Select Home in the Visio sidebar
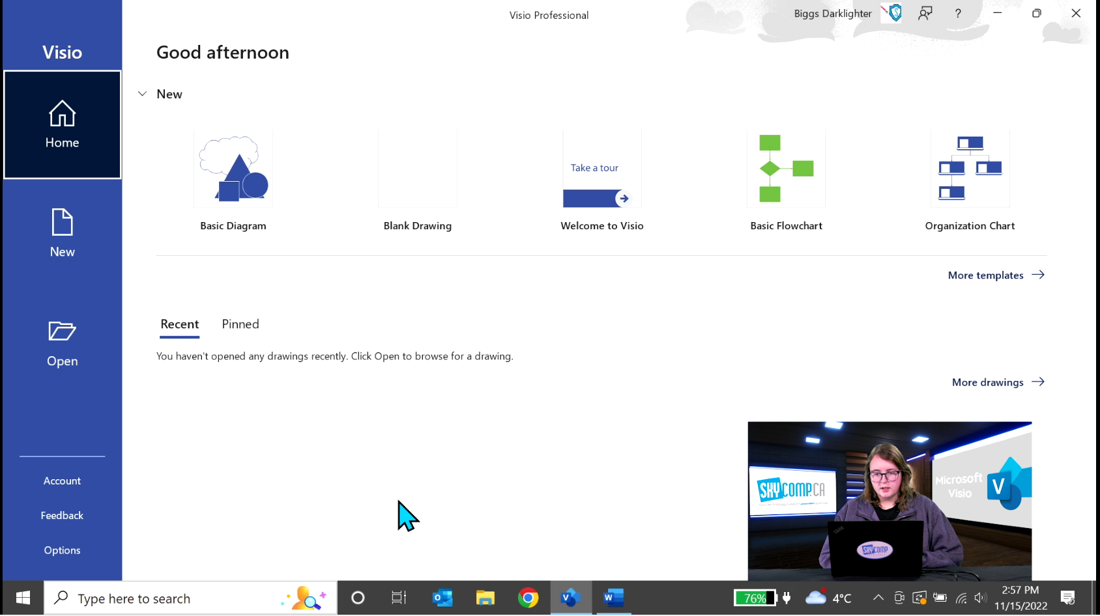 coord(62,125)
